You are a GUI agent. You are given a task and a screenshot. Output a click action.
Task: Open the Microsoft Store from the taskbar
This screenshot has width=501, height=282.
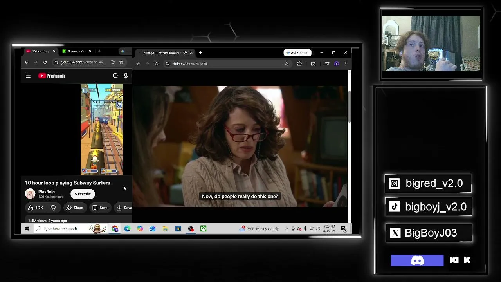pos(178,229)
